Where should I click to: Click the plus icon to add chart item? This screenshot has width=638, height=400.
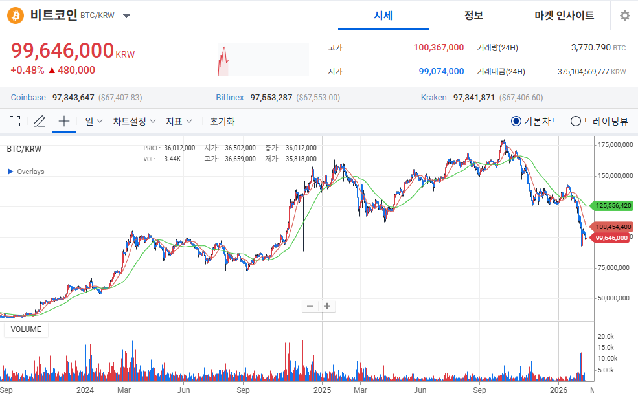point(63,121)
